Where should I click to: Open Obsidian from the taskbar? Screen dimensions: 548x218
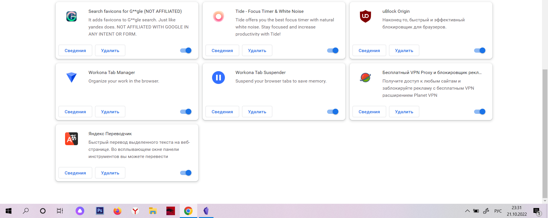click(206, 211)
